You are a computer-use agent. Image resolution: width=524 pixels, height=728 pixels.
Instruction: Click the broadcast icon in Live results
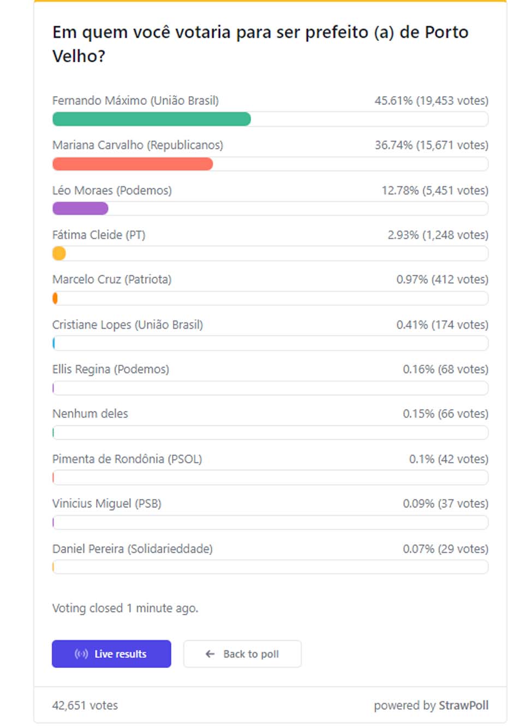click(x=81, y=654)
